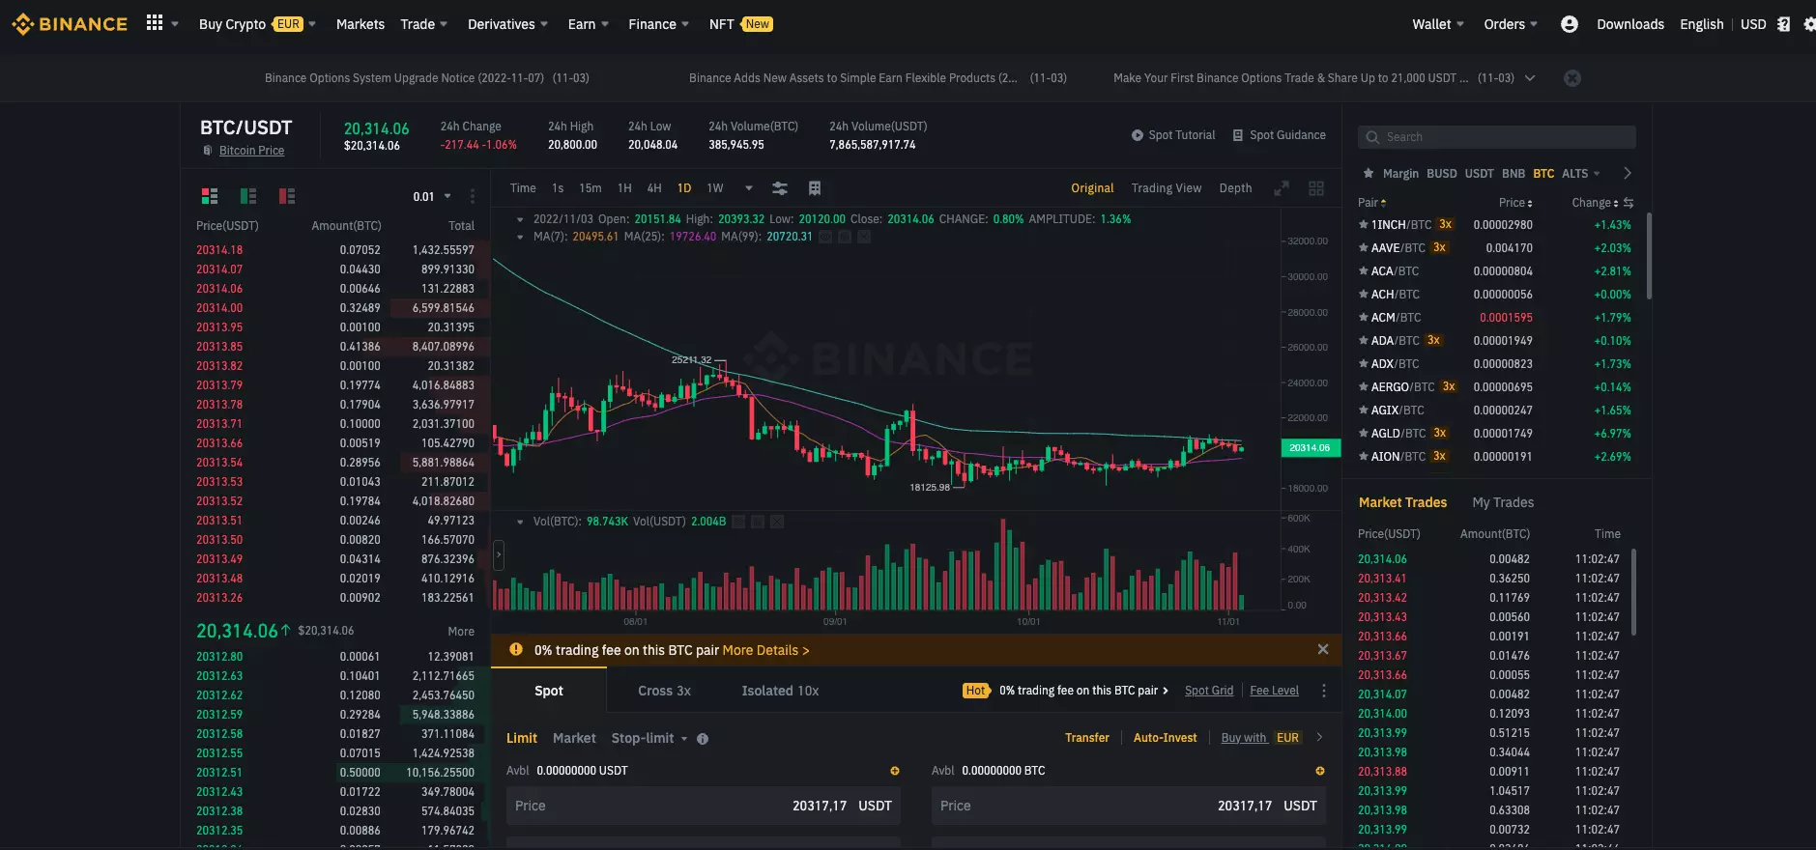1816x850 pixels.
Task: Click the market pair Search field
Action: coord(1497,137)
